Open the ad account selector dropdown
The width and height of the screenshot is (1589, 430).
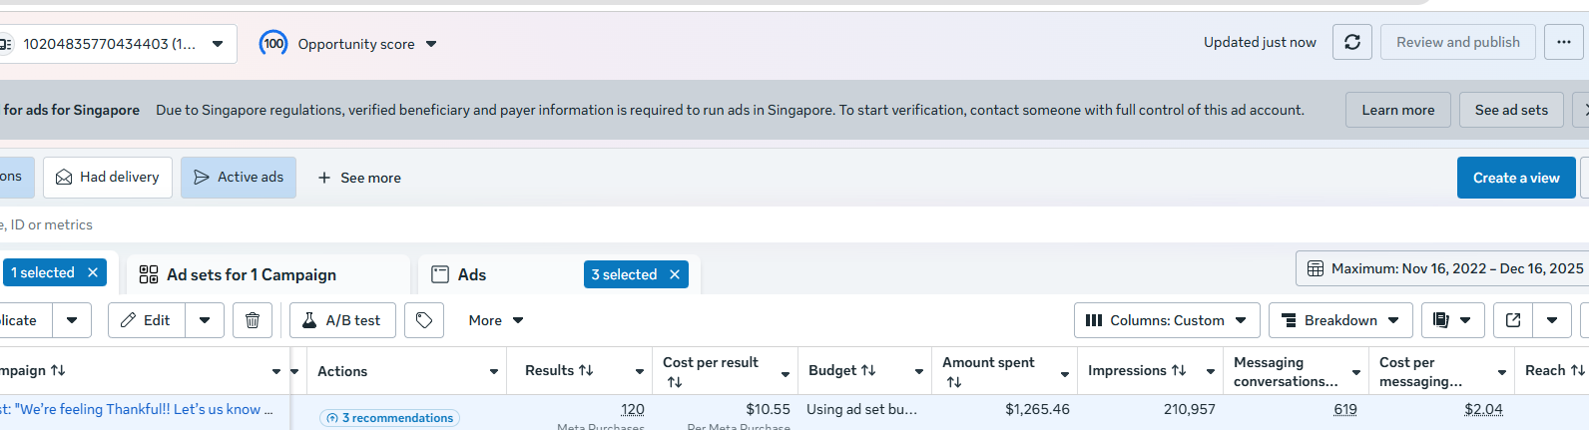[x=118, y=44]
